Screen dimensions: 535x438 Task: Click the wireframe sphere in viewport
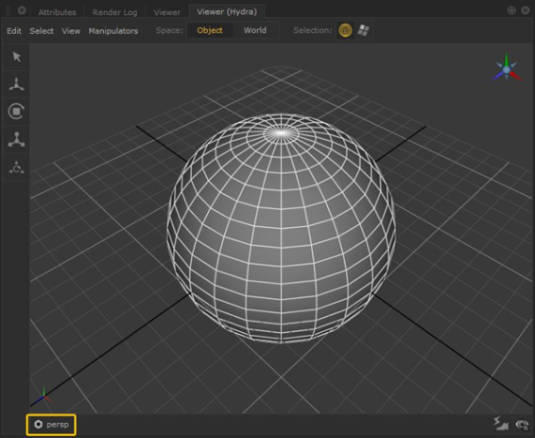(281, 228)
